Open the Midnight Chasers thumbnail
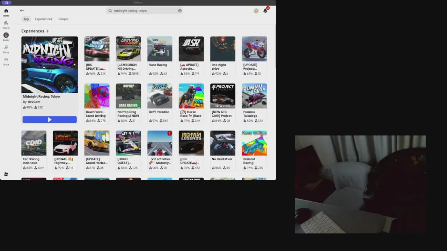 97,49
